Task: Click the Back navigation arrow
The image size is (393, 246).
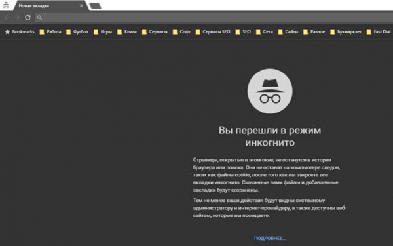Action: pyautogui.click(x=7, y=18)
